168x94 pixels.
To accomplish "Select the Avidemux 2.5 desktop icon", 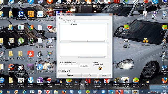I will coord(21,82).
